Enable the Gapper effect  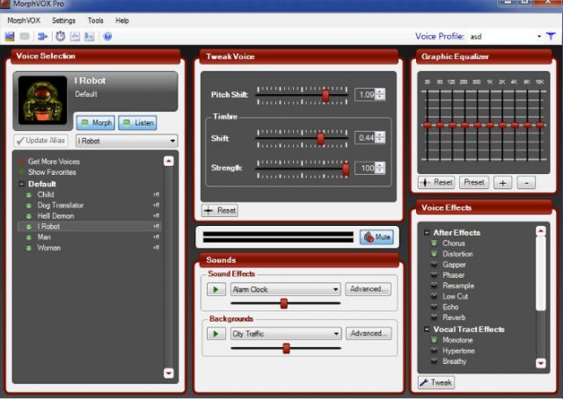click(x=434, y=265)
